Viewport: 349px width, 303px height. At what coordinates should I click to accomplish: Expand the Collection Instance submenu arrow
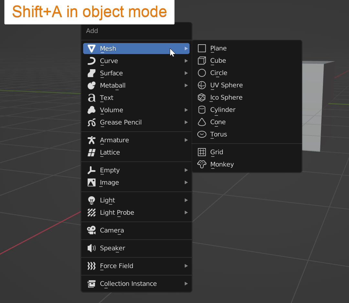click(186, 284)
